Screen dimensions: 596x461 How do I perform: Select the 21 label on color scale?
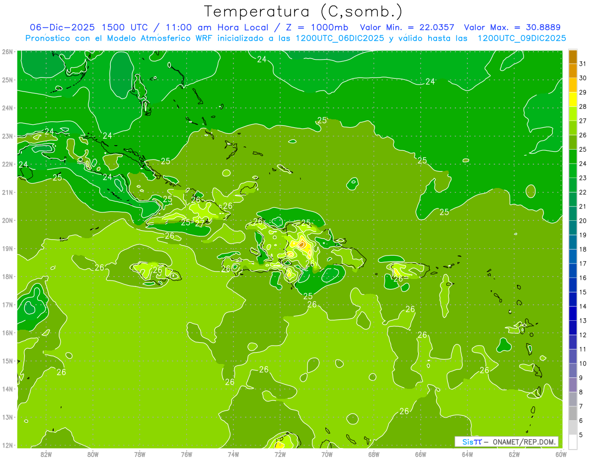(583, 206)
